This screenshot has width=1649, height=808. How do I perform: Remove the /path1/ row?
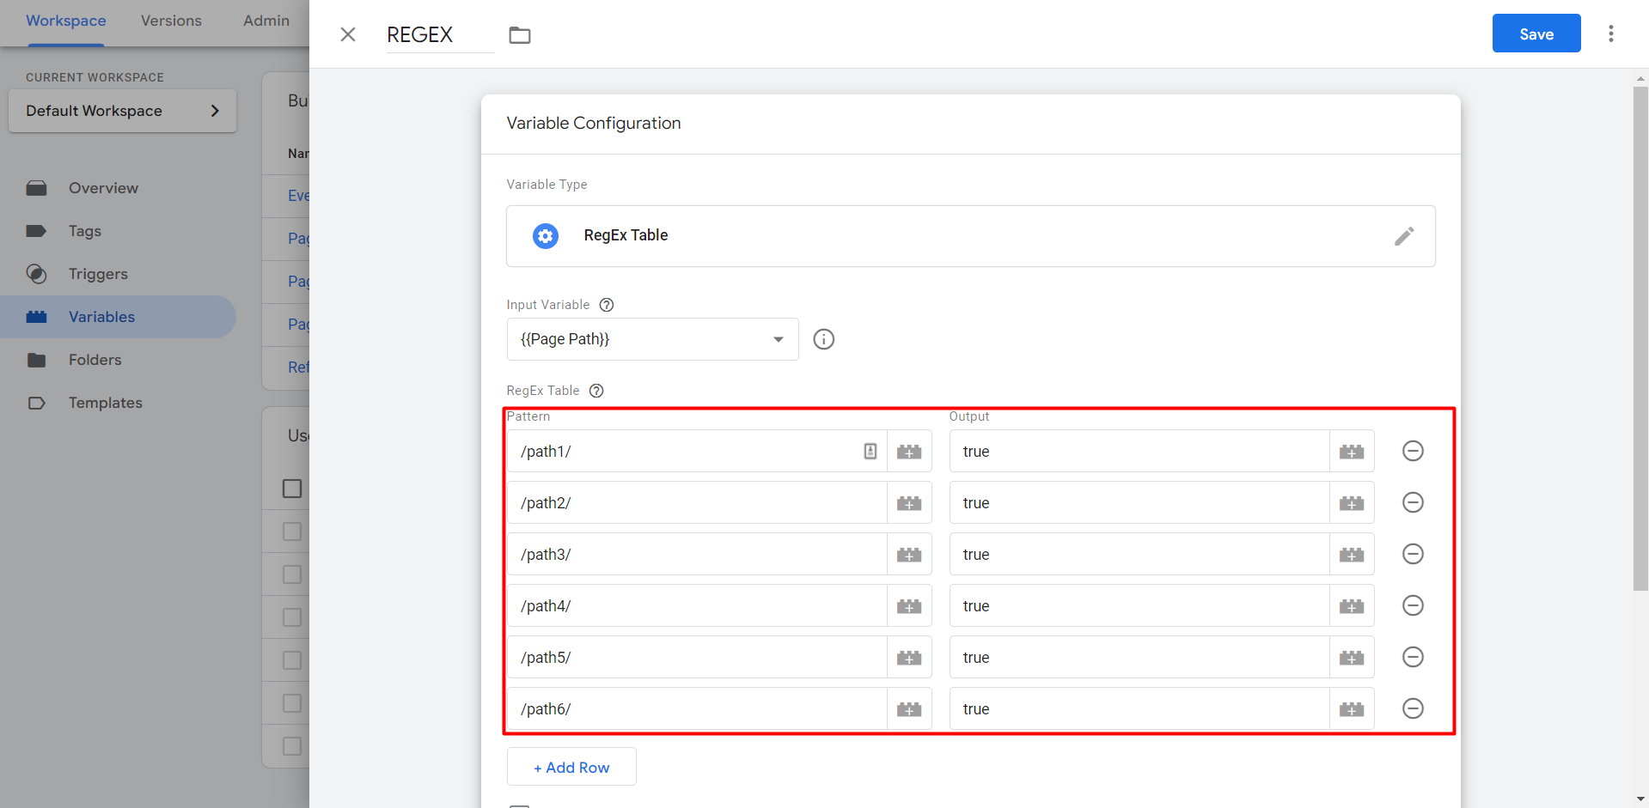[x=1413, y=451]
